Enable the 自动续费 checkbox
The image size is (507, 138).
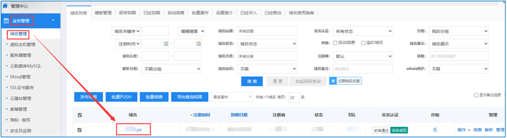click(335, 43)
